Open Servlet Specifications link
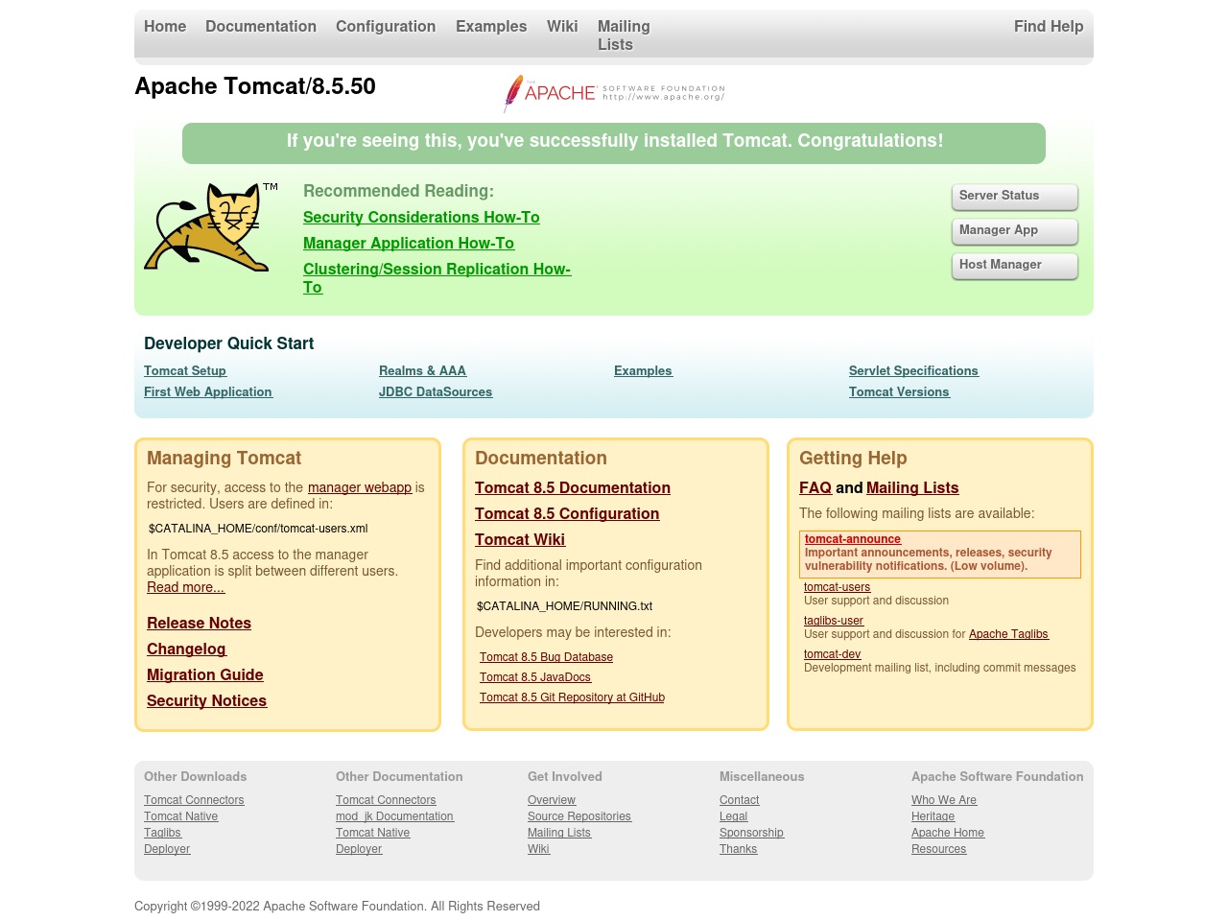 pos(913,371)
